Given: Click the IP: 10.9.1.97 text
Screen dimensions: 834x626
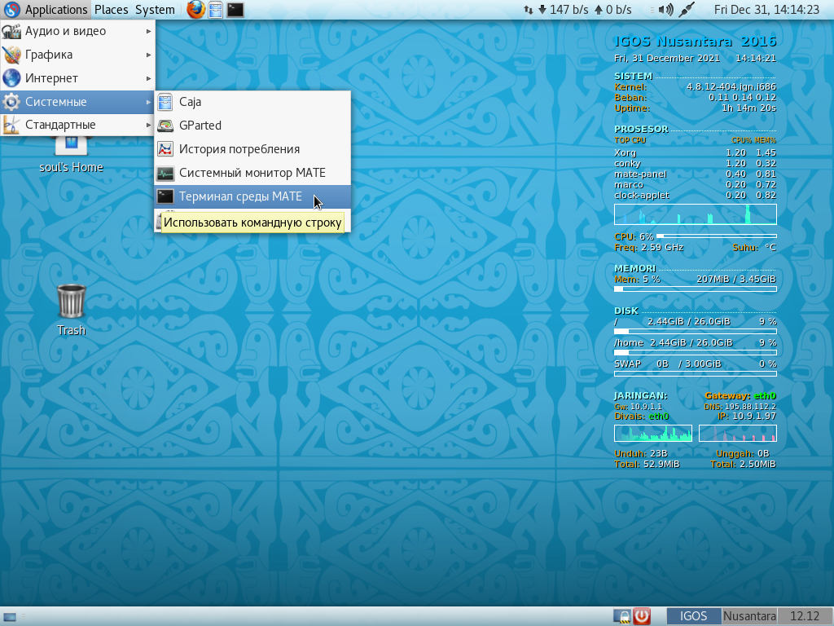Looking at the screenshot, I should click(747, 417).
